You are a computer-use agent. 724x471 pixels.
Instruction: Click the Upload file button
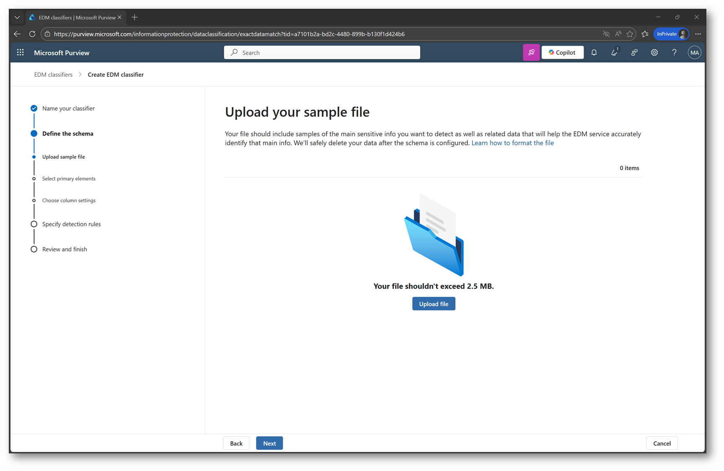click(433, 304)
